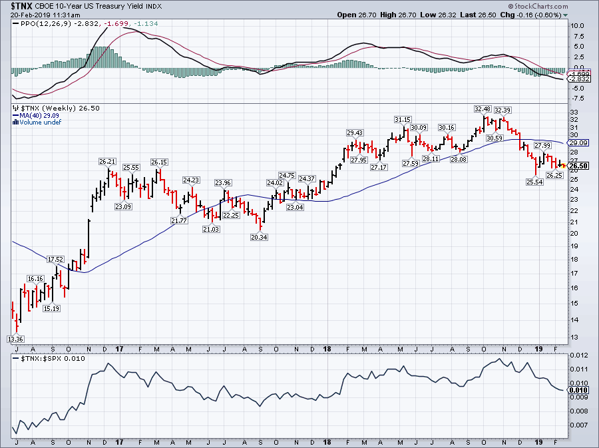Image resolution: width=599 pixels, height=448 pixels.
Task: Click the blue 40-week moving average line swatch
Action: coord(16,115)
